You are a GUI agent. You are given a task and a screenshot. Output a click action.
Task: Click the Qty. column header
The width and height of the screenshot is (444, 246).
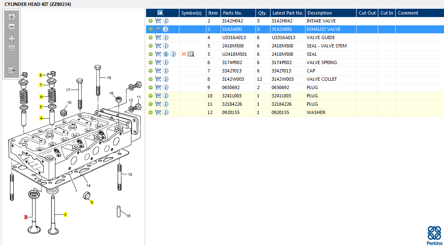tap(262, 13)
